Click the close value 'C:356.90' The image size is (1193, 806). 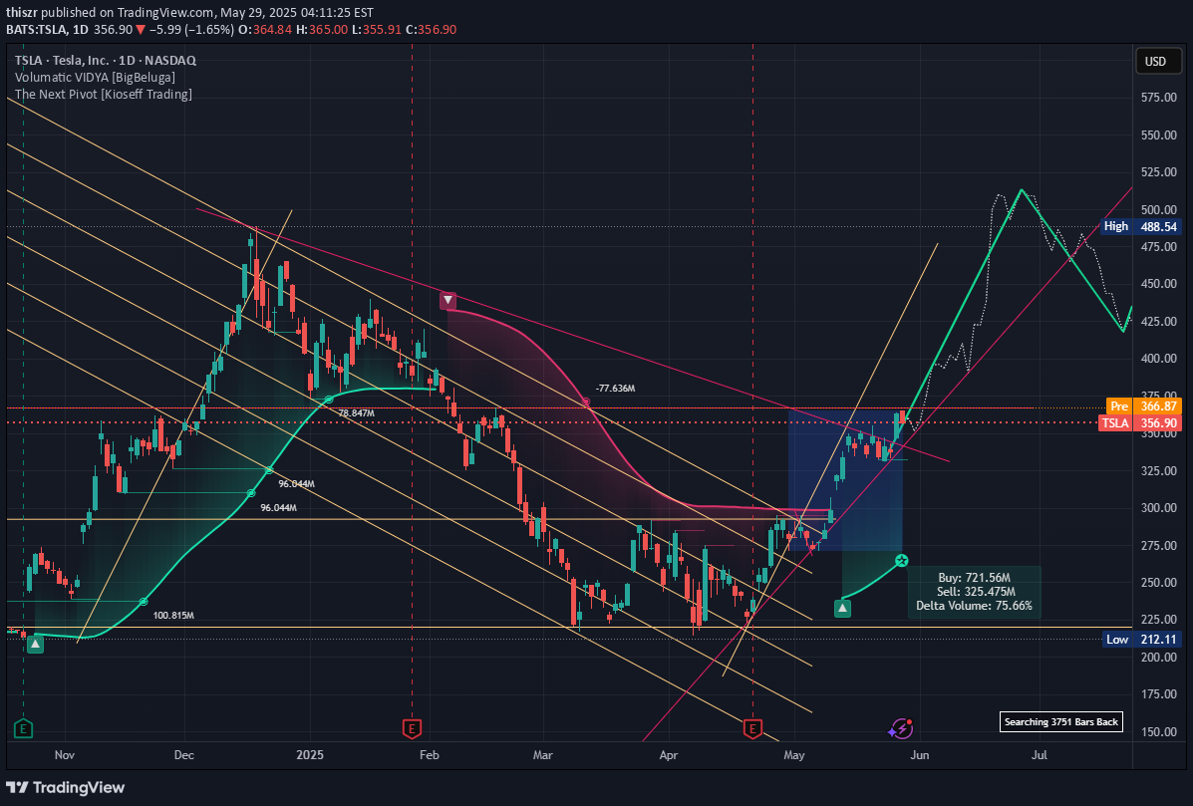pyautogui.click(x=431, y=30)
